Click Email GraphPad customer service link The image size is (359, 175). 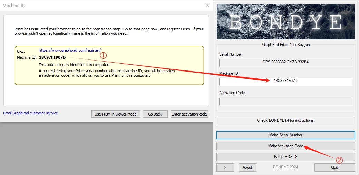coord(30,113)
